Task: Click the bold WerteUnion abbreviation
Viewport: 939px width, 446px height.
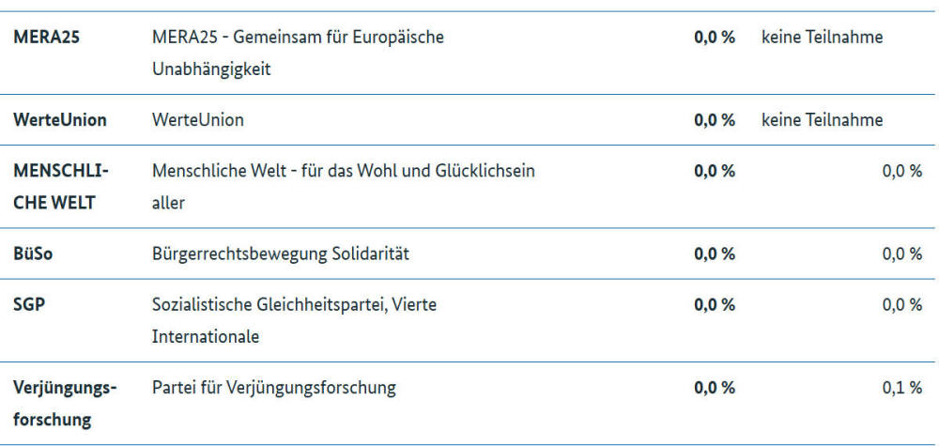Action: pos(60,120)
